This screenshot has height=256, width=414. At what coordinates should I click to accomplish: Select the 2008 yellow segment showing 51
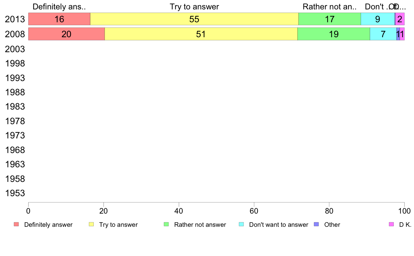pos(201,34)
